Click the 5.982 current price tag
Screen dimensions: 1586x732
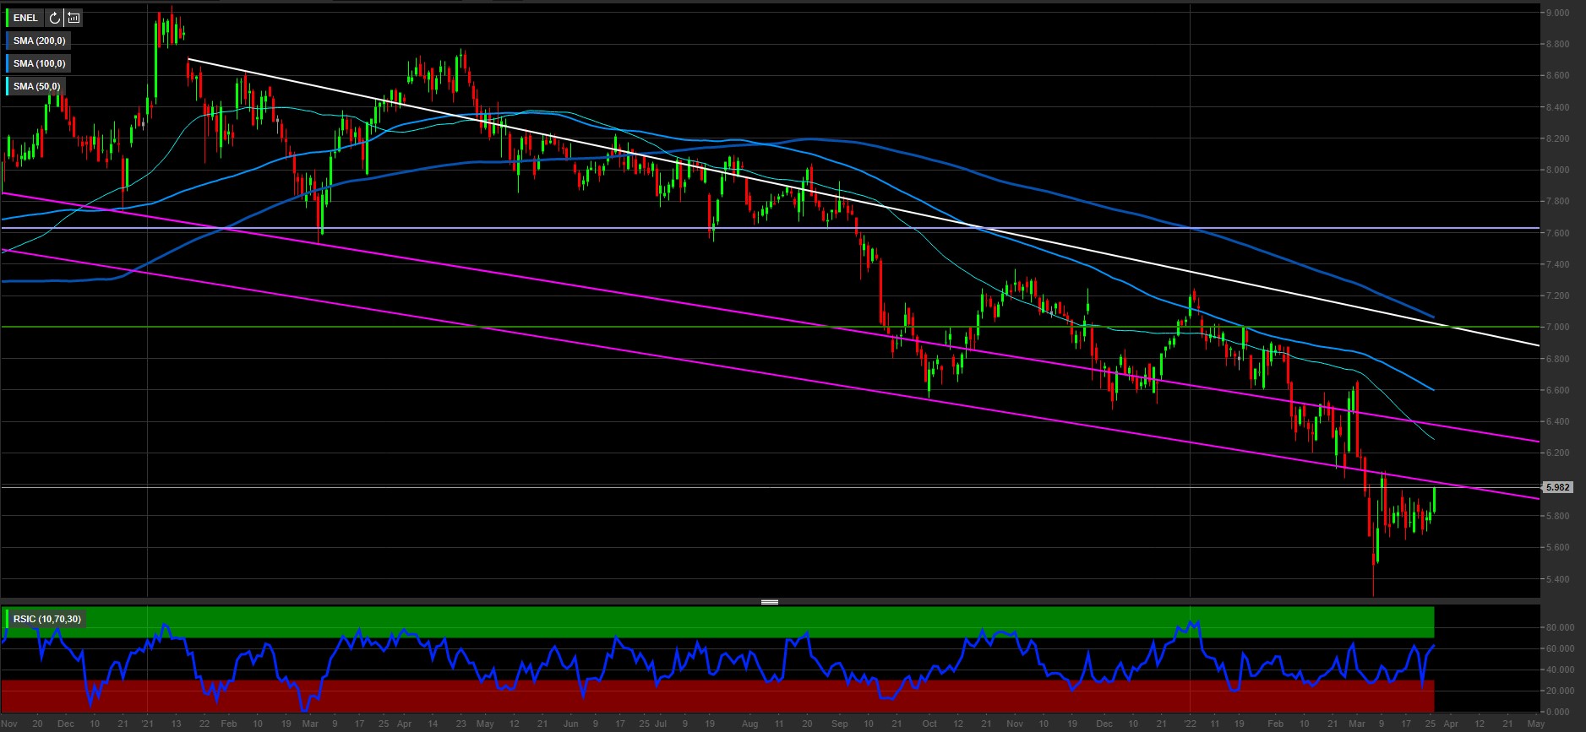click(1556, 487)
